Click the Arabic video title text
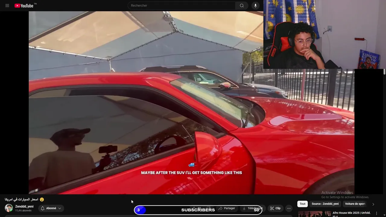Viewport: 386px width, 217px height. click(x=24, y=200)
